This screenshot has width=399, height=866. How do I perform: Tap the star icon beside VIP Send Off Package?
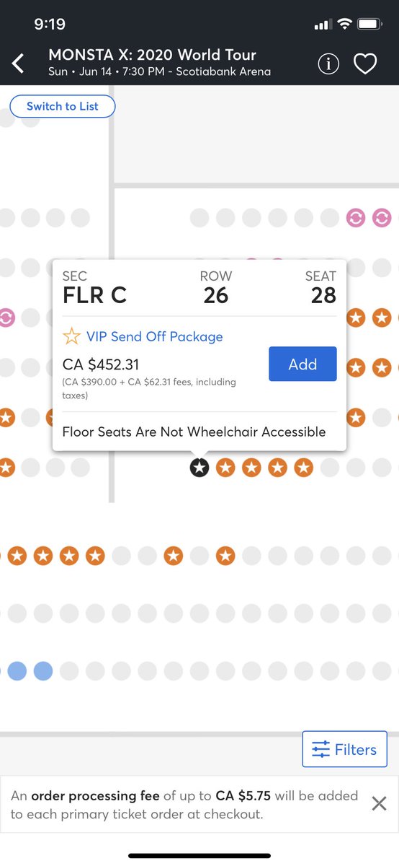[71, 336]
